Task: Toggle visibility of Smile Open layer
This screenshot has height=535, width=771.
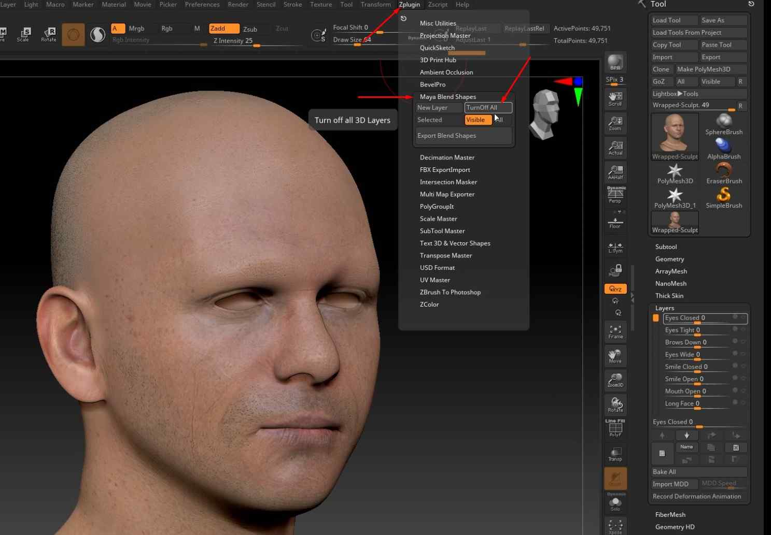Action: click(735, 378)
